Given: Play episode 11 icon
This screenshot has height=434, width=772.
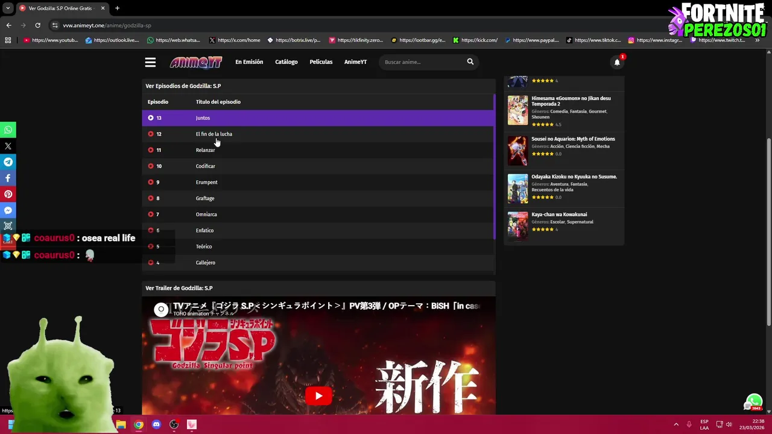Looking at the screenshot, I should (151, 150).
